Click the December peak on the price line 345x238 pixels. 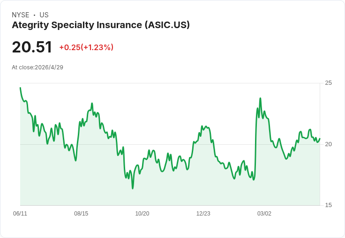click(202, 126)
